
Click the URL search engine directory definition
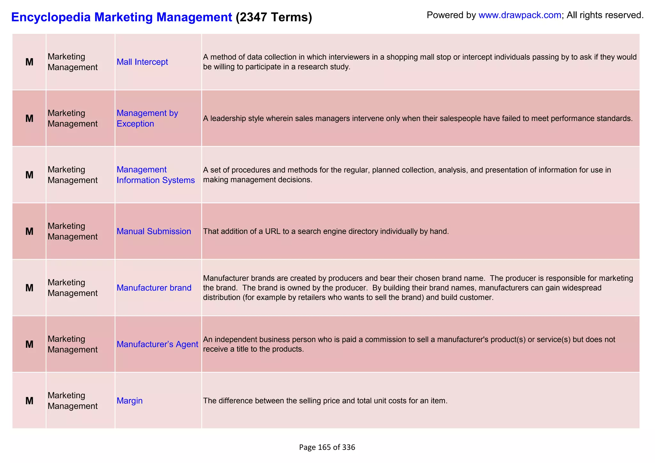point(326,231)
